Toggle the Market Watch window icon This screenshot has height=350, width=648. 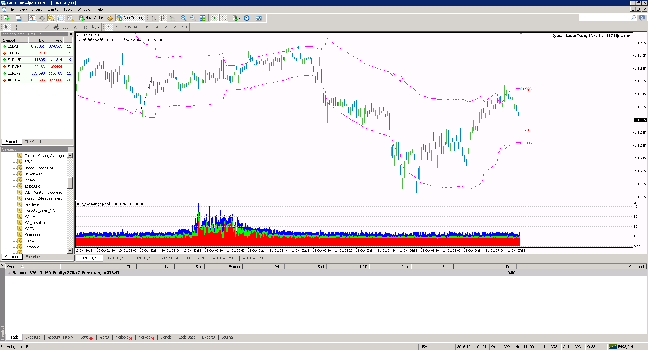coord(32,18)
